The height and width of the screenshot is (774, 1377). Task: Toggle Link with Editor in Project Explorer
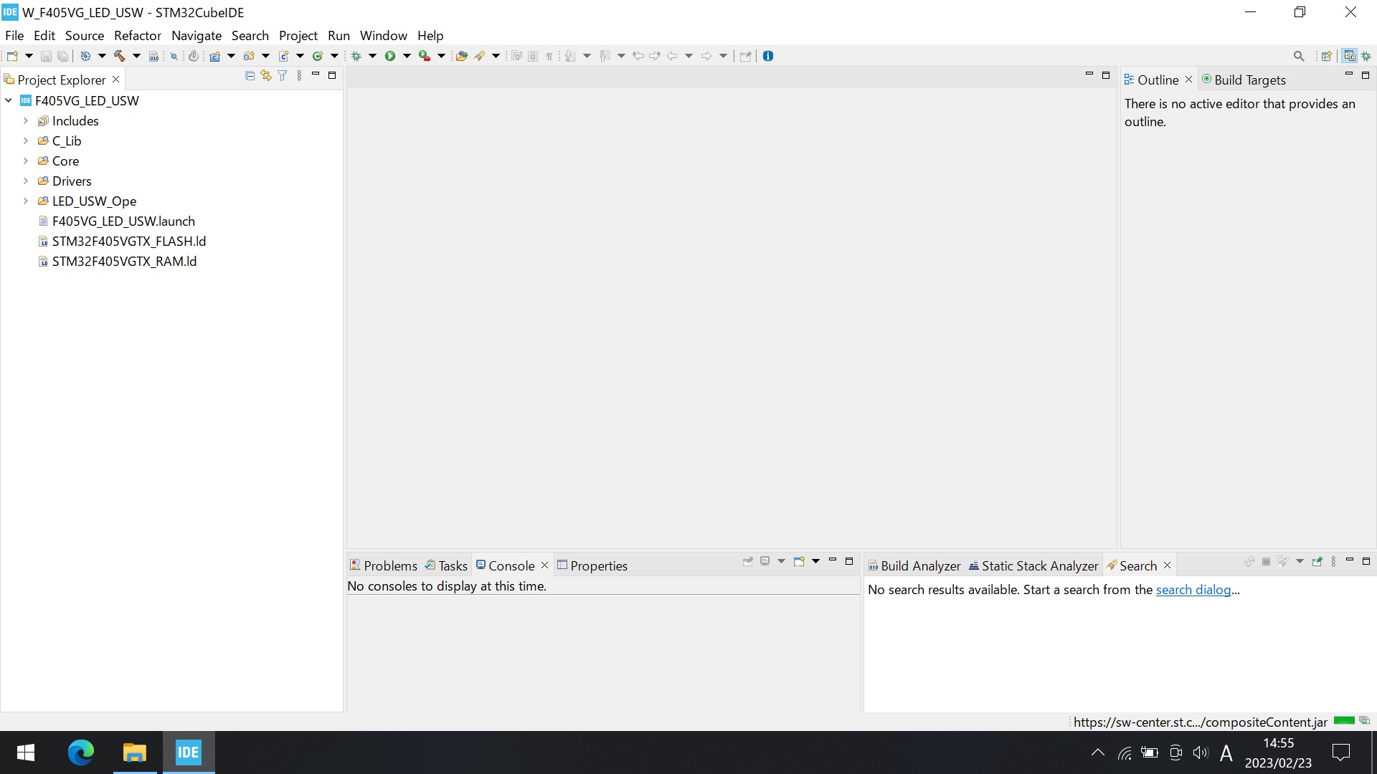click(266, 75)
